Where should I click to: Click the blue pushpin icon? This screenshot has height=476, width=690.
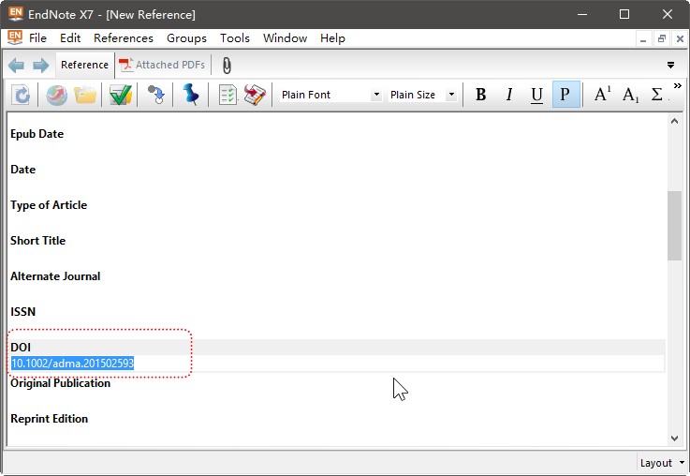(191, 95)
